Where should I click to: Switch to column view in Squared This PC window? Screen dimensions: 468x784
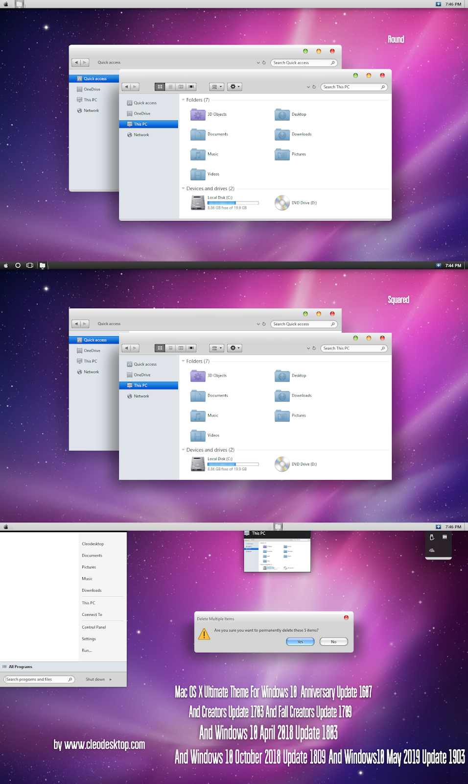(x=181, y=348)
